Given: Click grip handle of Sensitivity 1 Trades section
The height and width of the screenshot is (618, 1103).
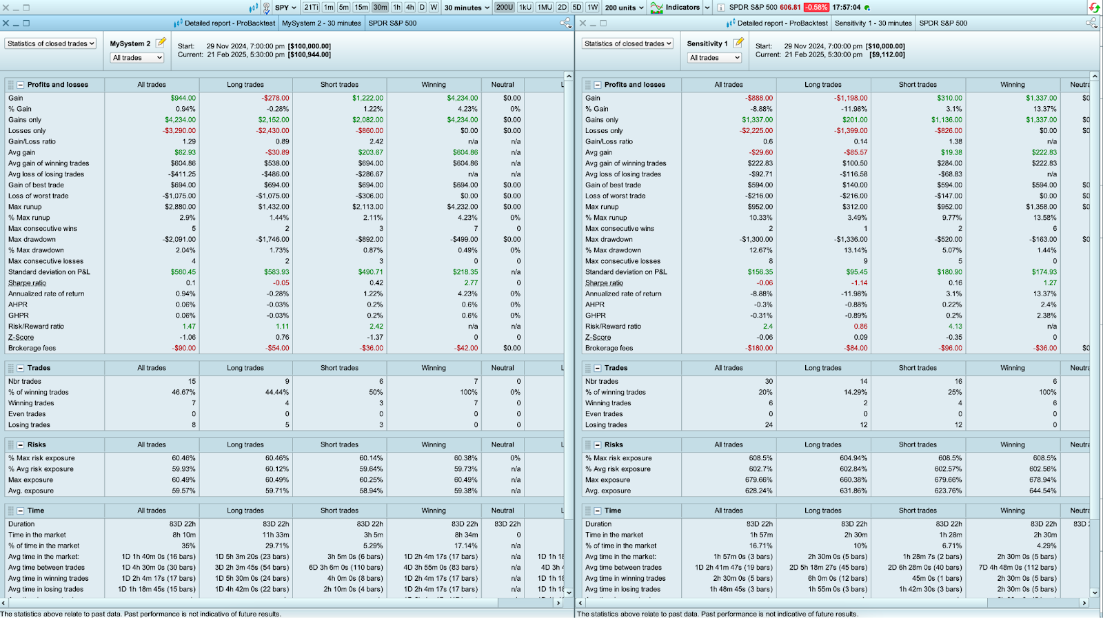Looking at the screenshot, I should (x=587, y=368).
